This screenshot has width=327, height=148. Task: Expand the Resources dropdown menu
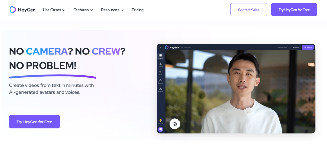(x=112, y=10)
